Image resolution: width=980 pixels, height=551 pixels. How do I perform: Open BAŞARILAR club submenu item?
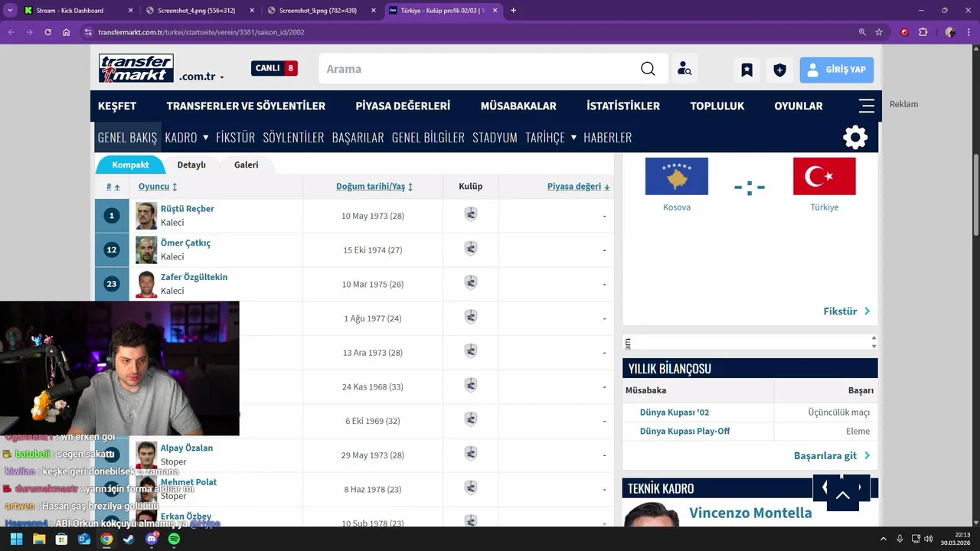click(358, 137)
